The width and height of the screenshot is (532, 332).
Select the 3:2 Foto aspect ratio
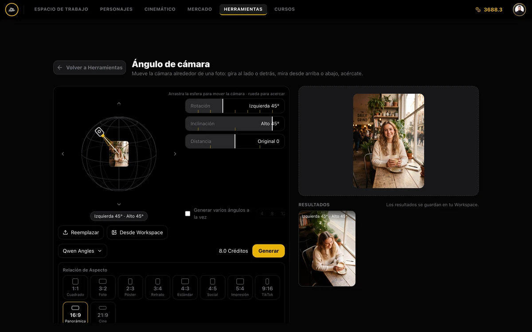[103, 287]
